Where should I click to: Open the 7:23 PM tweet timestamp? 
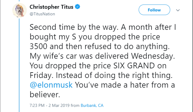click(x=37, y=105)
